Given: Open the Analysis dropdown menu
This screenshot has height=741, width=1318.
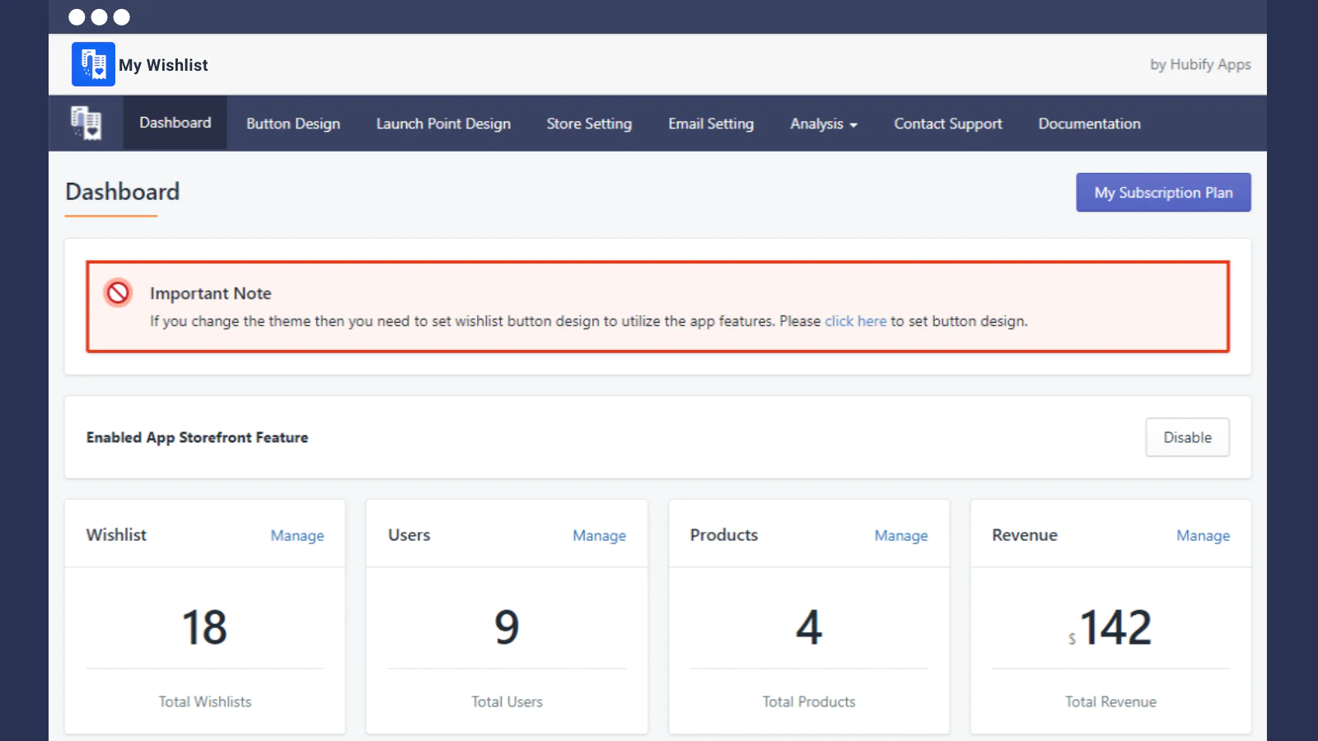Looking at the screenshot, I should [823, 123].
